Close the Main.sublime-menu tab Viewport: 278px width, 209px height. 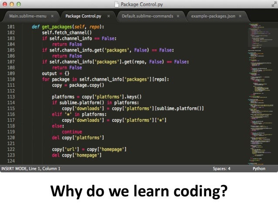coord(52,16)
